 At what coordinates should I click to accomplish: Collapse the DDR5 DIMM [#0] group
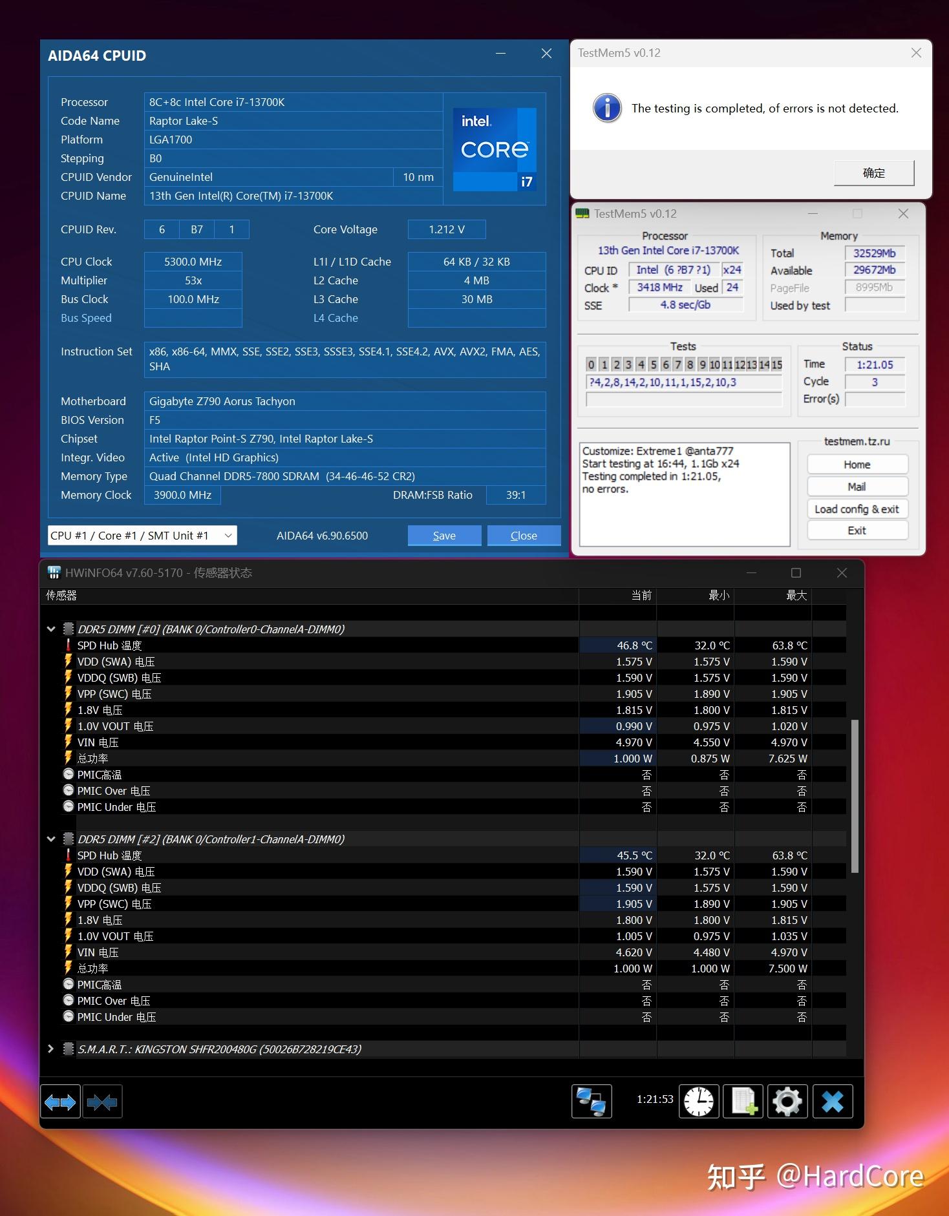(51, 629)
